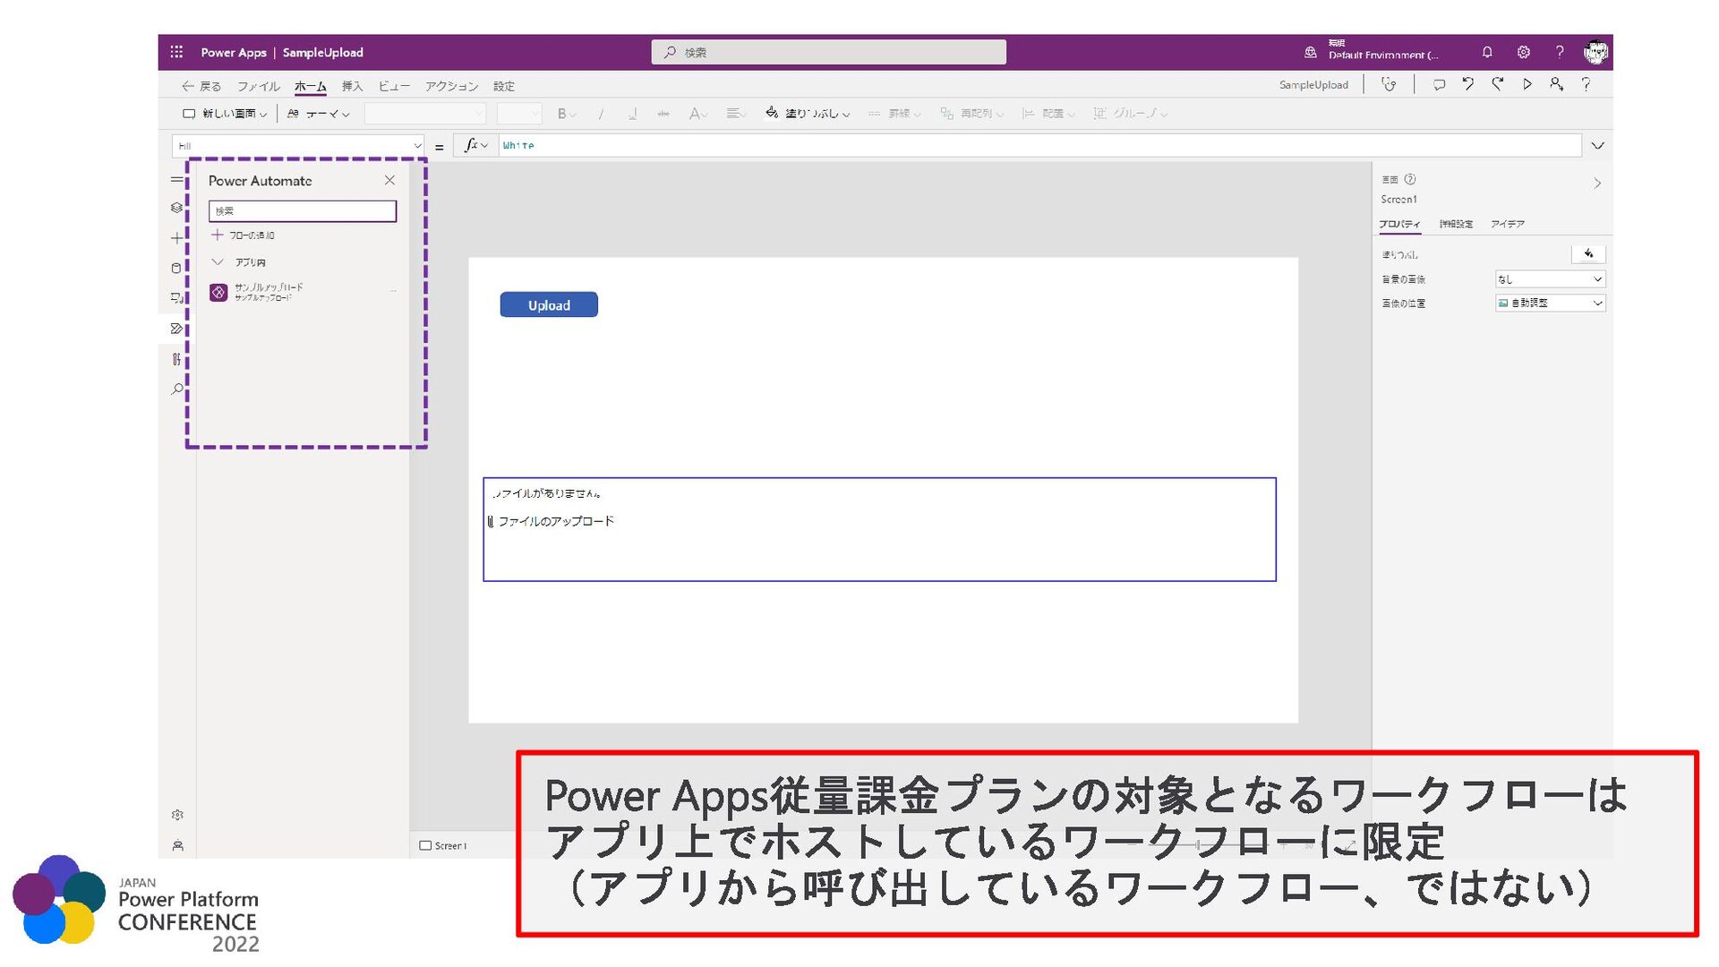Switch to the 詳細設定 tab
1719x967 pixels.
point(1456,224)
